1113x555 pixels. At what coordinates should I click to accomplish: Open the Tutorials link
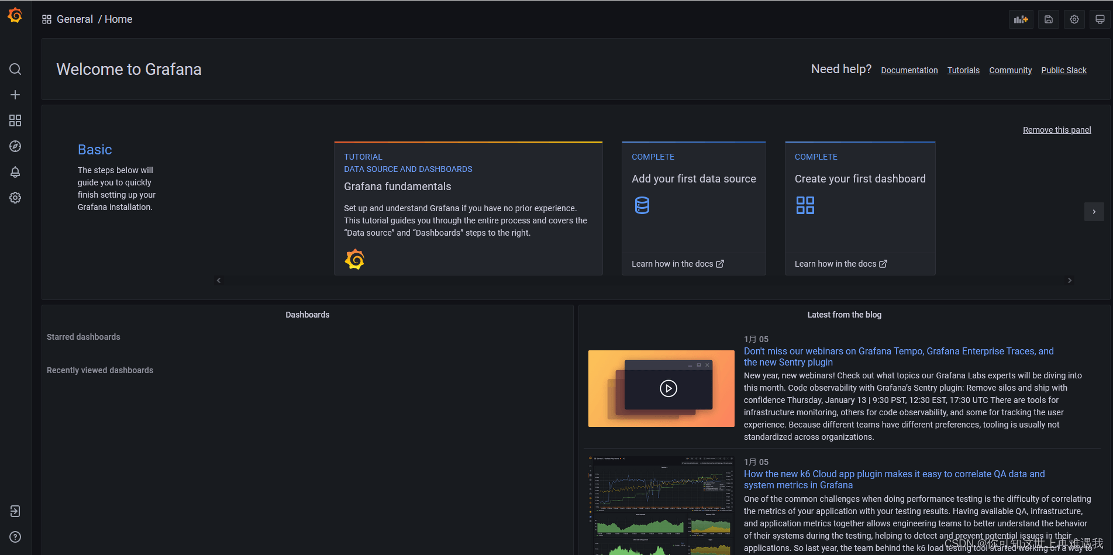pos(963,70)
